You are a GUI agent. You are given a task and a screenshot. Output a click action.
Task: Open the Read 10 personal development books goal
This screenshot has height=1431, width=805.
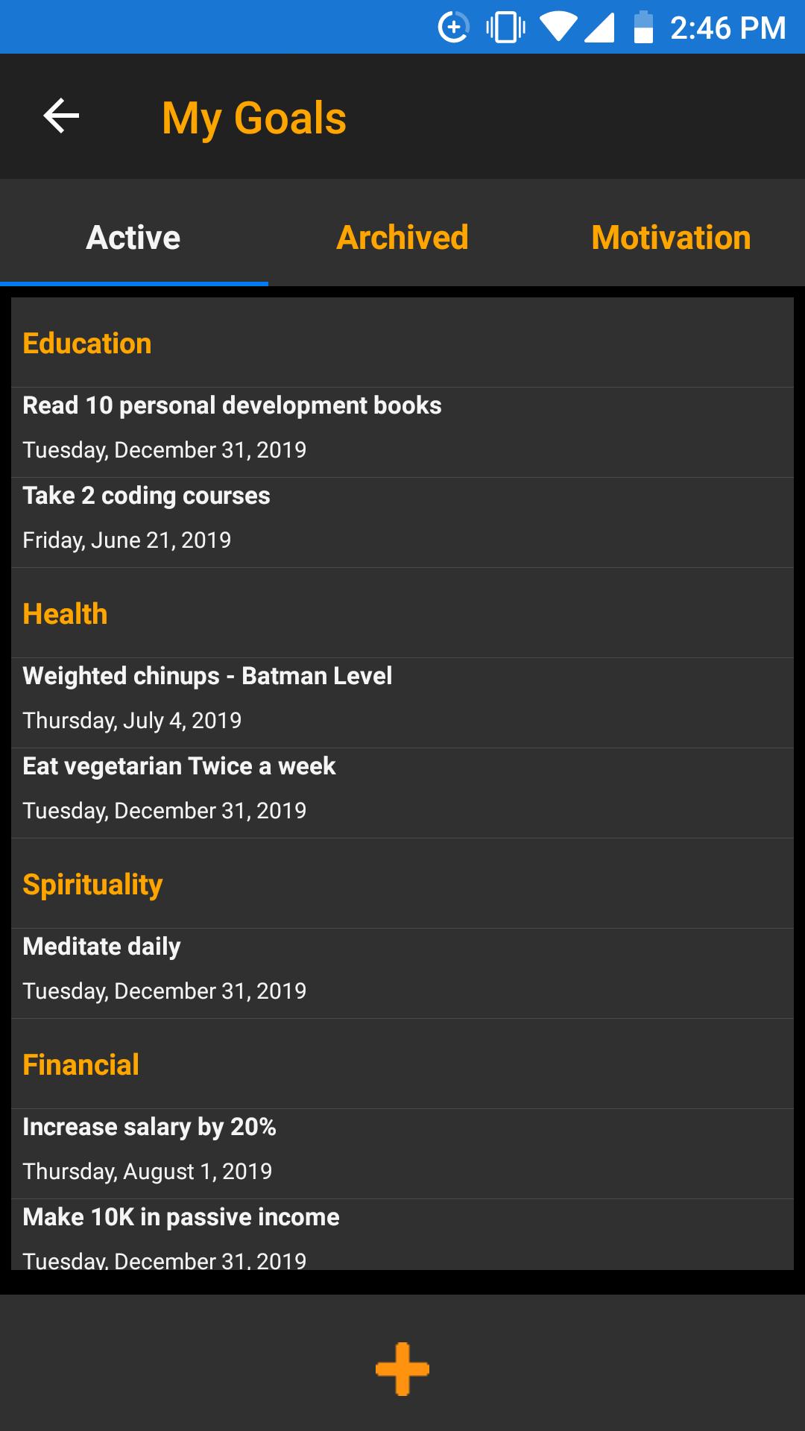tap(402, 427)
